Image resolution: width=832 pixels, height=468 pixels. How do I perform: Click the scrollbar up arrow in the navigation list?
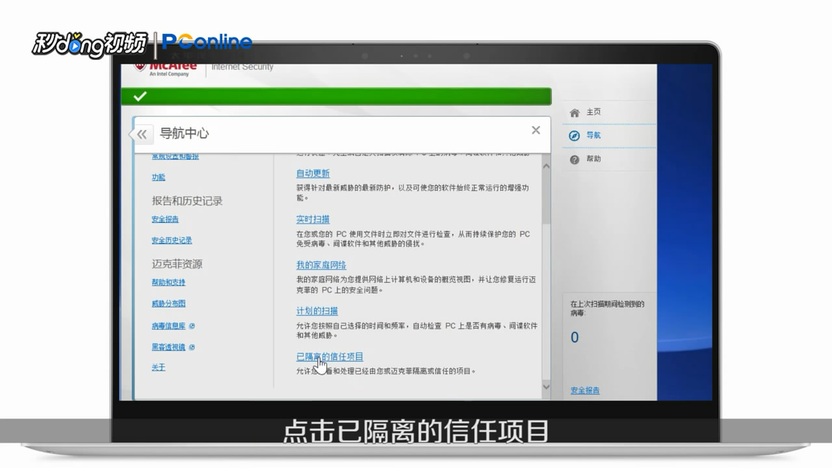(x=546, y=166)
